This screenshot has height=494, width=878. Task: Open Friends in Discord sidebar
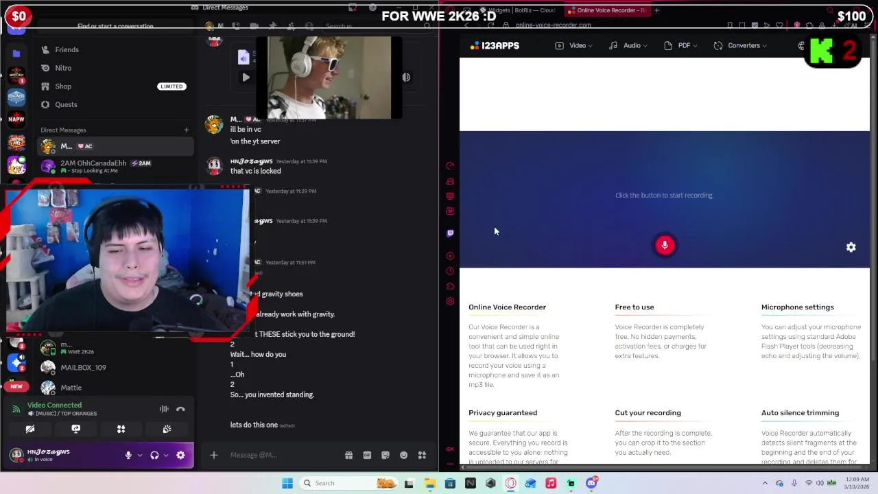(115, 49)
